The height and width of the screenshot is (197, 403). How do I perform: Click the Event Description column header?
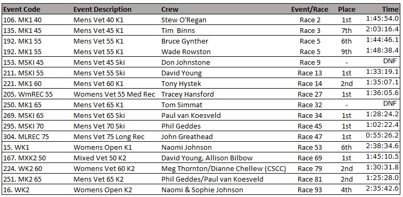pyautogui.click(x=102, y=10)
